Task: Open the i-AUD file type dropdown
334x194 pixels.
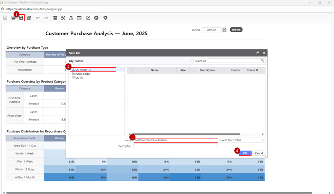Action: (242, 140)
